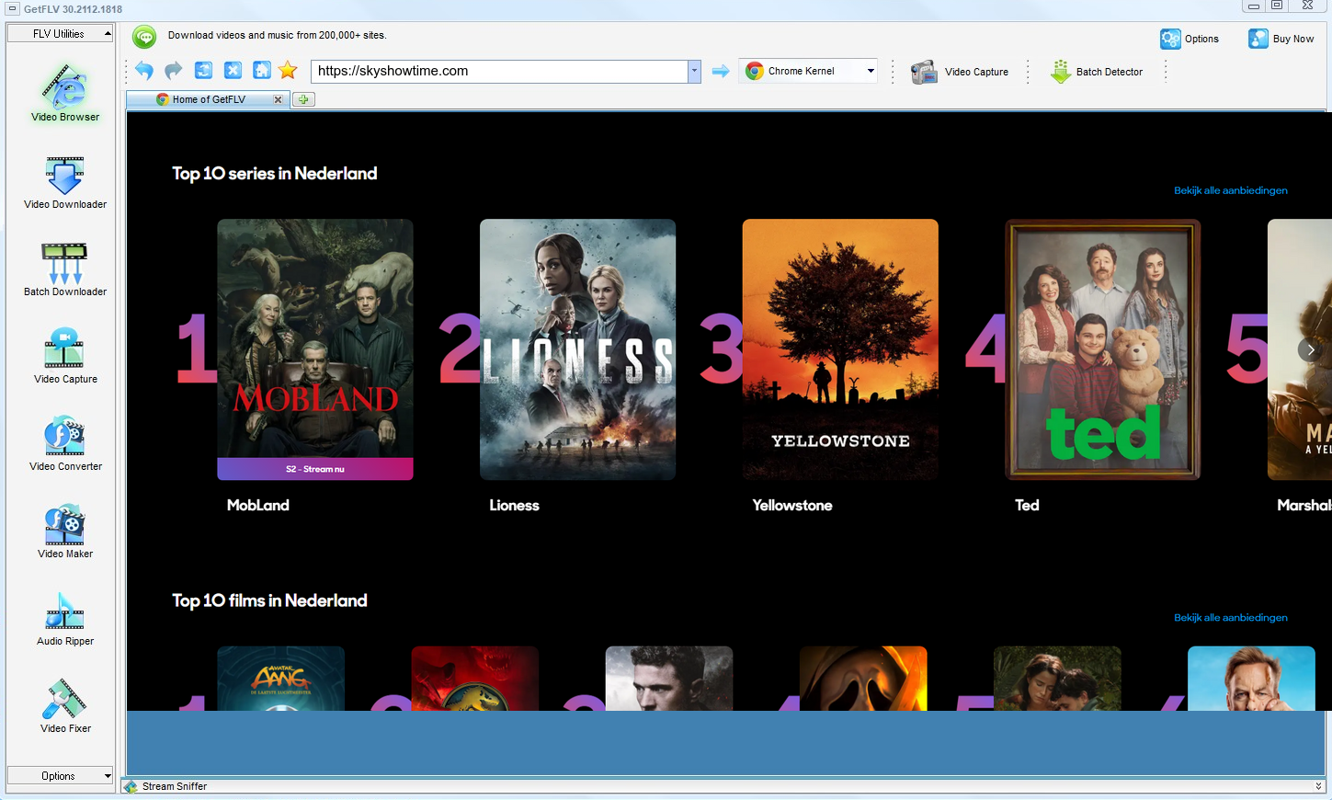
Task: Open the GetFLV window system menu icon
Action: tap(12, 9)
